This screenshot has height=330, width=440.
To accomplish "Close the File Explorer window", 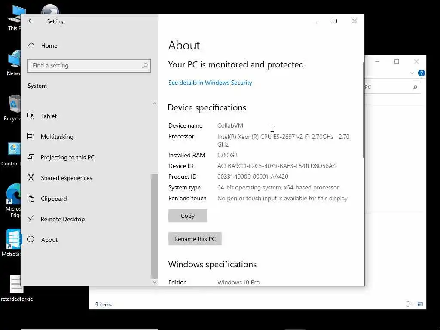I will coord(416,61).
